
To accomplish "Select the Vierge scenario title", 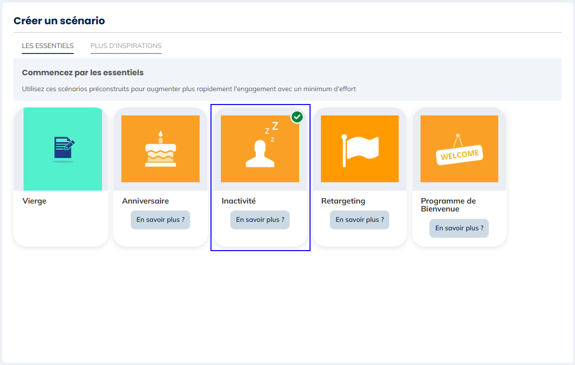I will pyautogui.click(x=34, y=201).
